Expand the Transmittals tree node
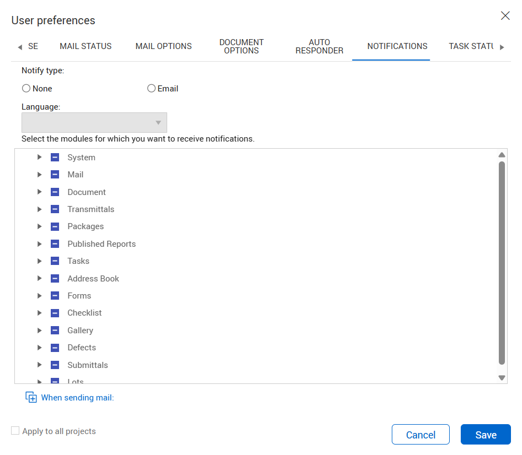 click(39, 209)
